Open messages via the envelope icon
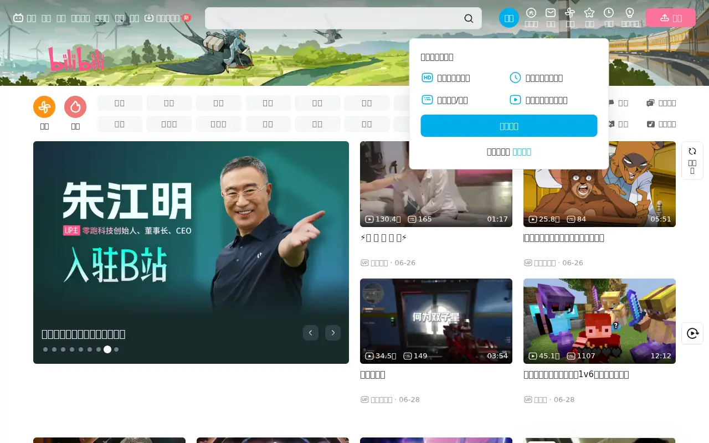The width and height of the screenshot is (709, 443). tap(551, 13)
